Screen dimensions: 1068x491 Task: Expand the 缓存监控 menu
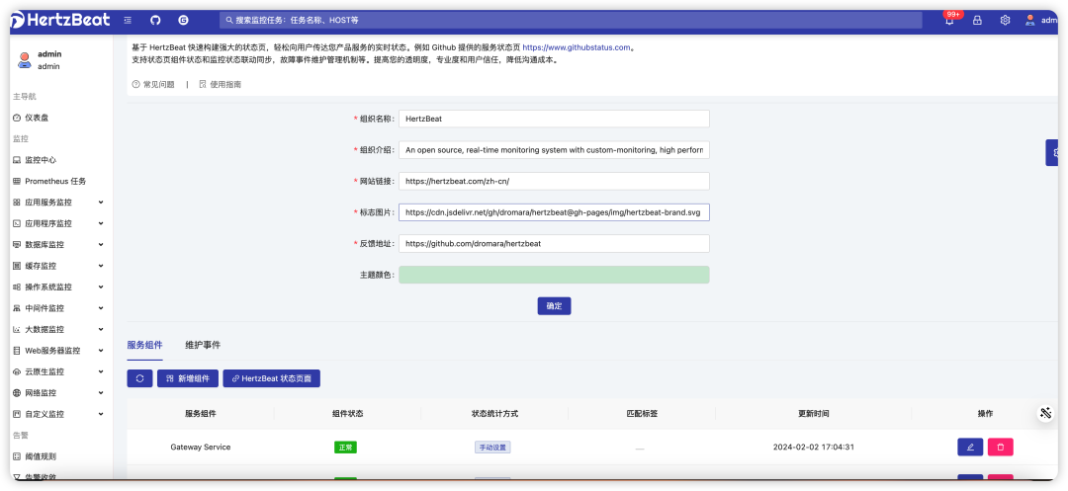59,266
